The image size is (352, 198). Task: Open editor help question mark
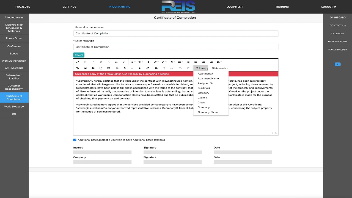click(x=164, y=68)
